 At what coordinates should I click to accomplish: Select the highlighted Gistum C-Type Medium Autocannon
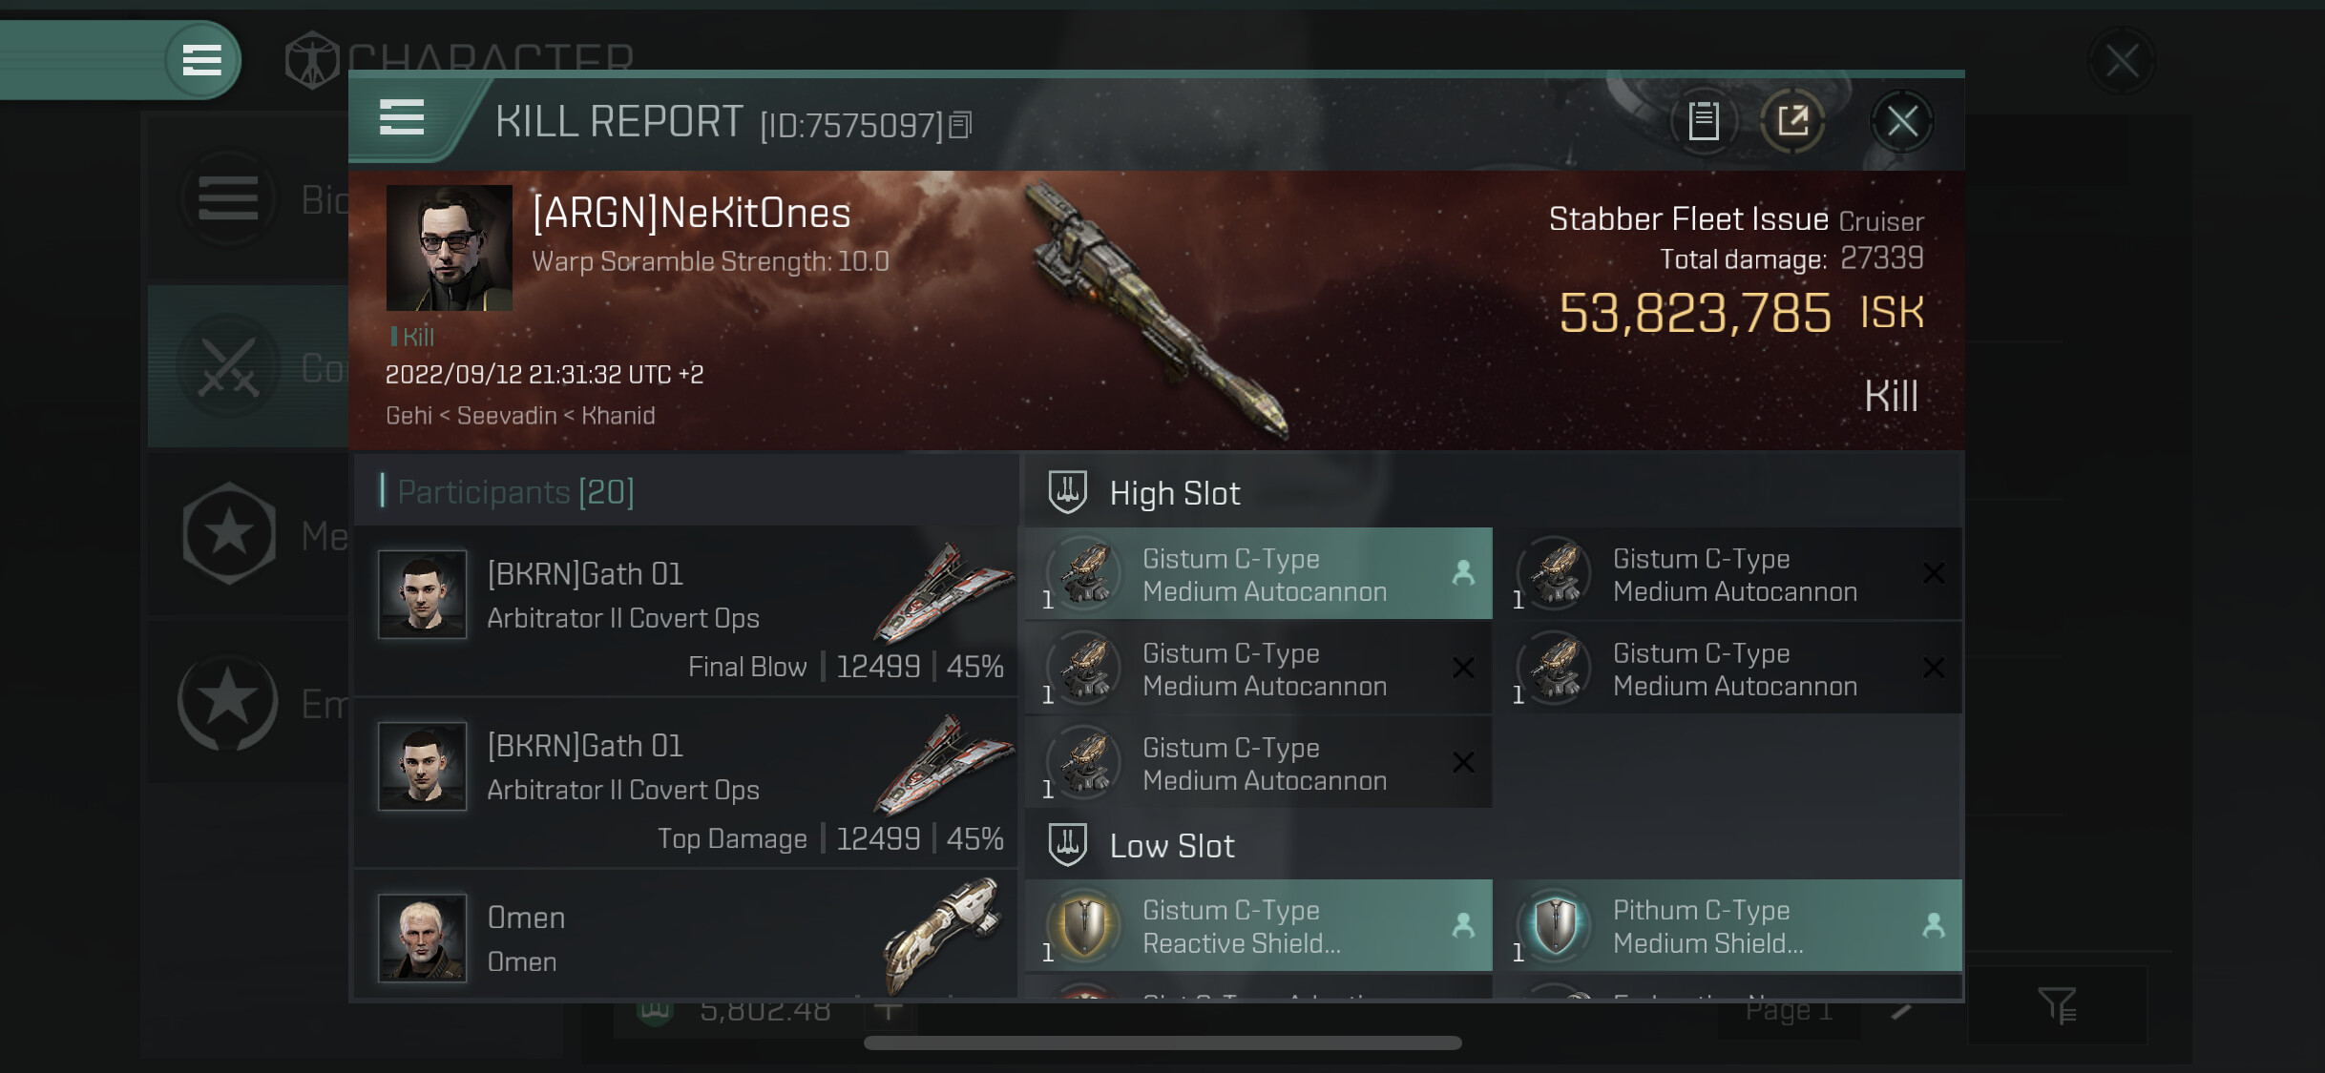click(1259, 574)
